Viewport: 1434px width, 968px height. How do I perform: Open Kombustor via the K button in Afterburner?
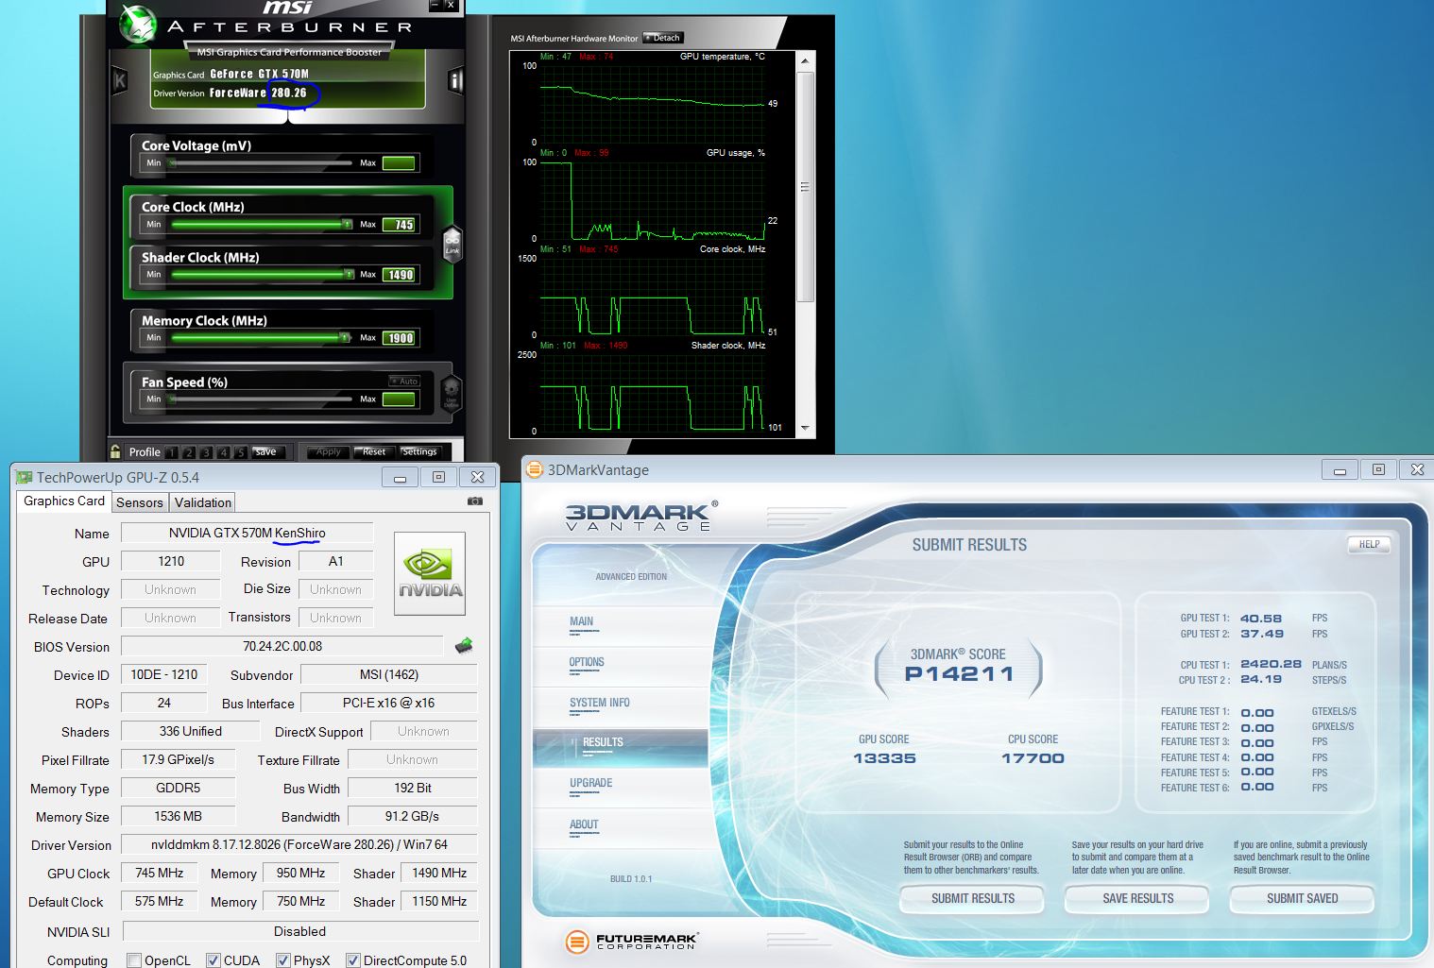(x=120, y=80)
